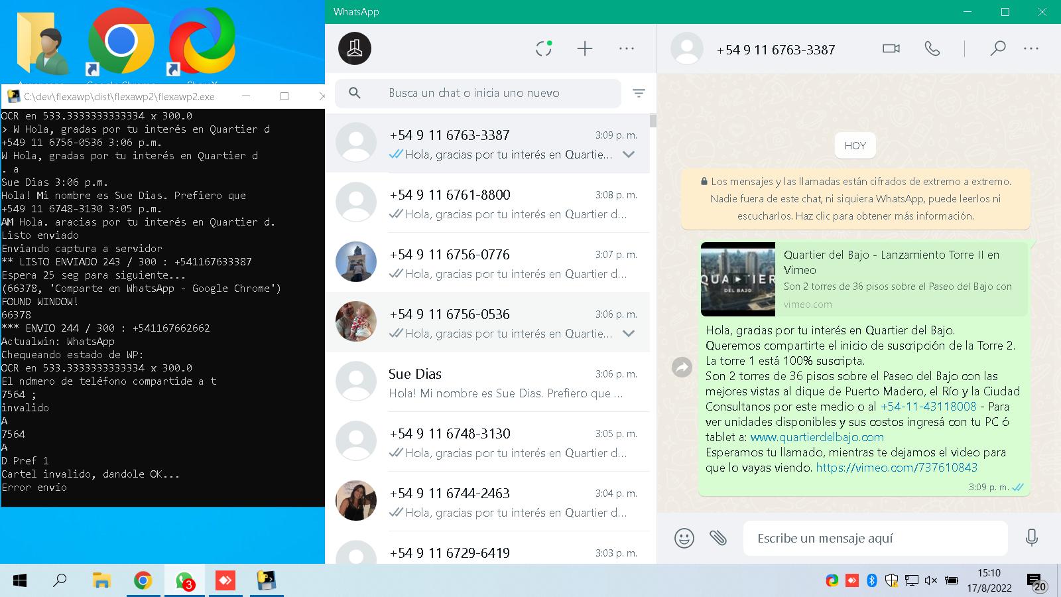Click the chat list scrollbar thumb

tap(653, 121)
